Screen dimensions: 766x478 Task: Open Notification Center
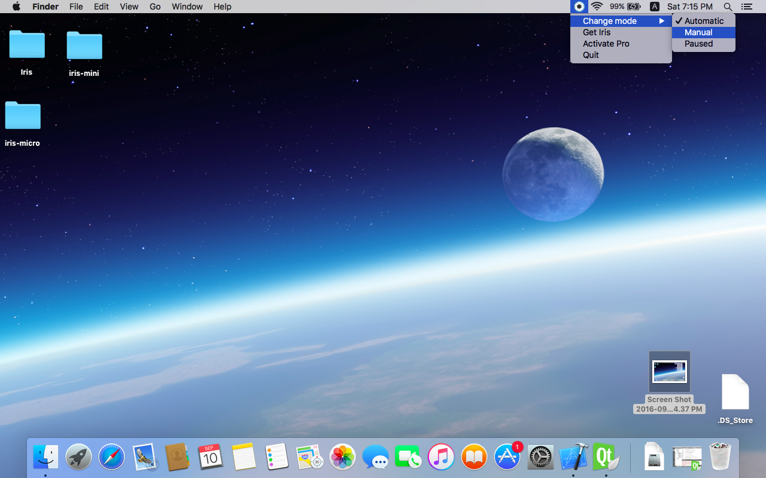point(746,7)
